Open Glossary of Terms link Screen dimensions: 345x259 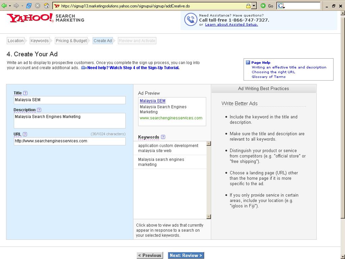point(269,77)
